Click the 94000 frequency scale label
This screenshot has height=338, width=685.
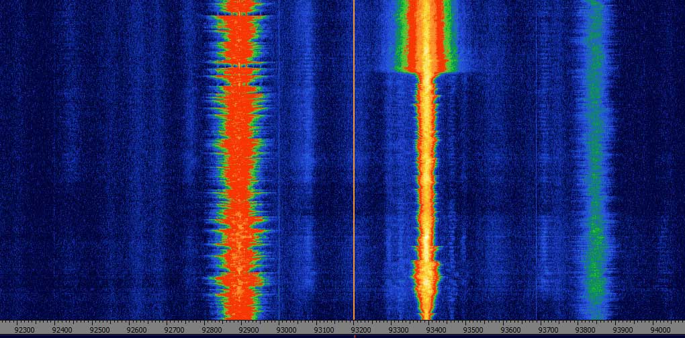[x=660, y=330]
